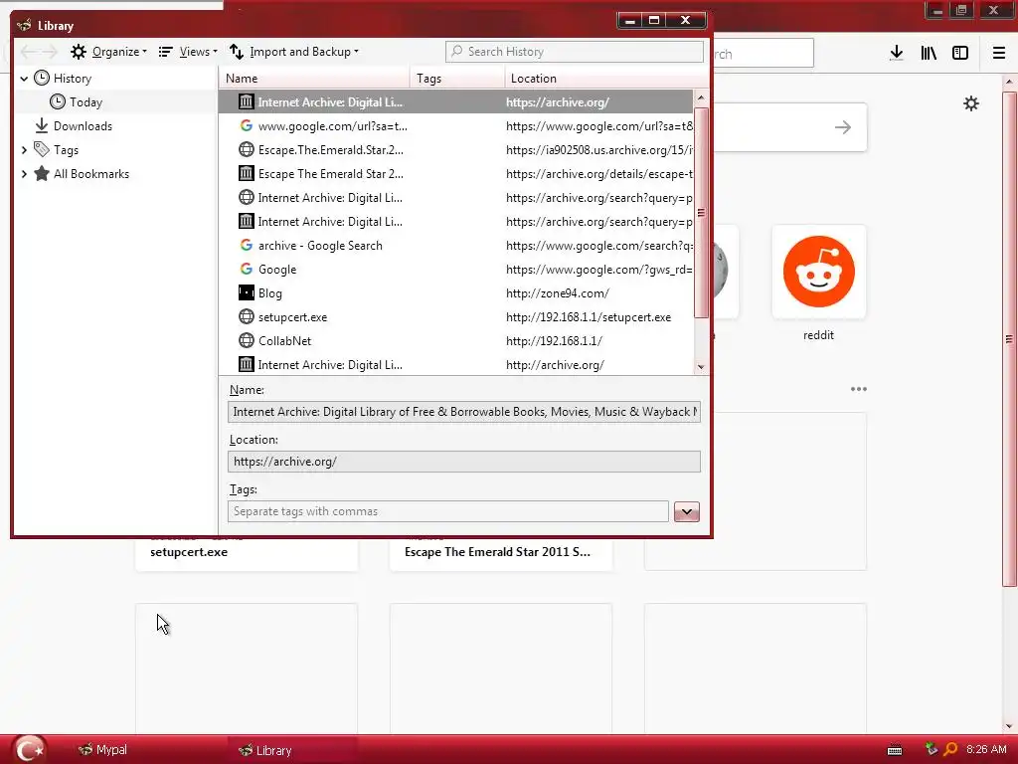Click the Location field showing https://archive.org/
This screenshot has width=1018, height=764.
464,462
